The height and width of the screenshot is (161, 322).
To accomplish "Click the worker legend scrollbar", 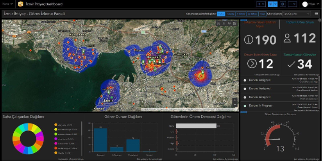I will (x=82, y=128).
